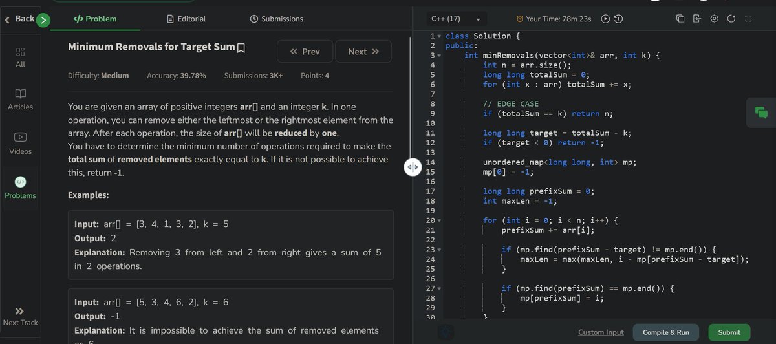Click the problem title Minimum Removals for Target Sum
Viewport: 776px width, 344px height.
(151, 47)
